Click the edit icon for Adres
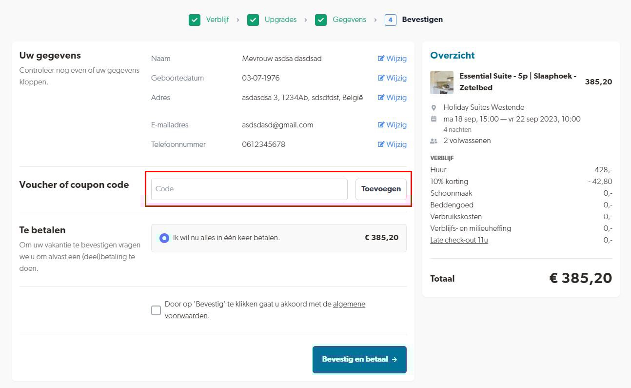The width and height of the screenshot is (631, 388). click(381, 98)
